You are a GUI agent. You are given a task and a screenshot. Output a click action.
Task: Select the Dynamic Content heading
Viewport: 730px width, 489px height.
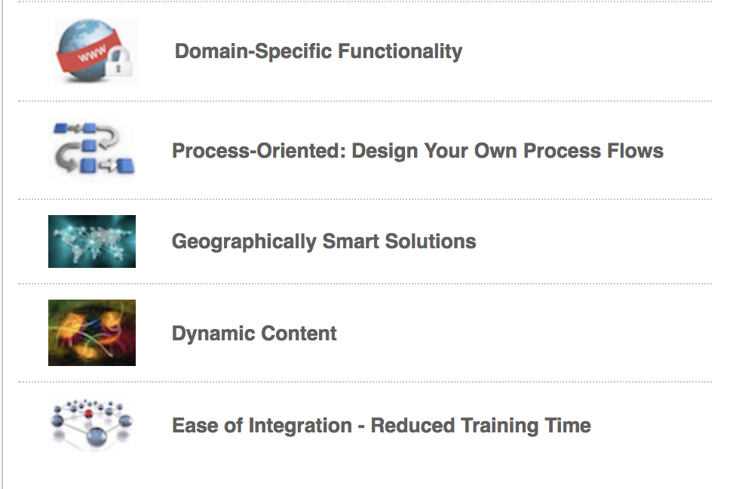(254, 334)
